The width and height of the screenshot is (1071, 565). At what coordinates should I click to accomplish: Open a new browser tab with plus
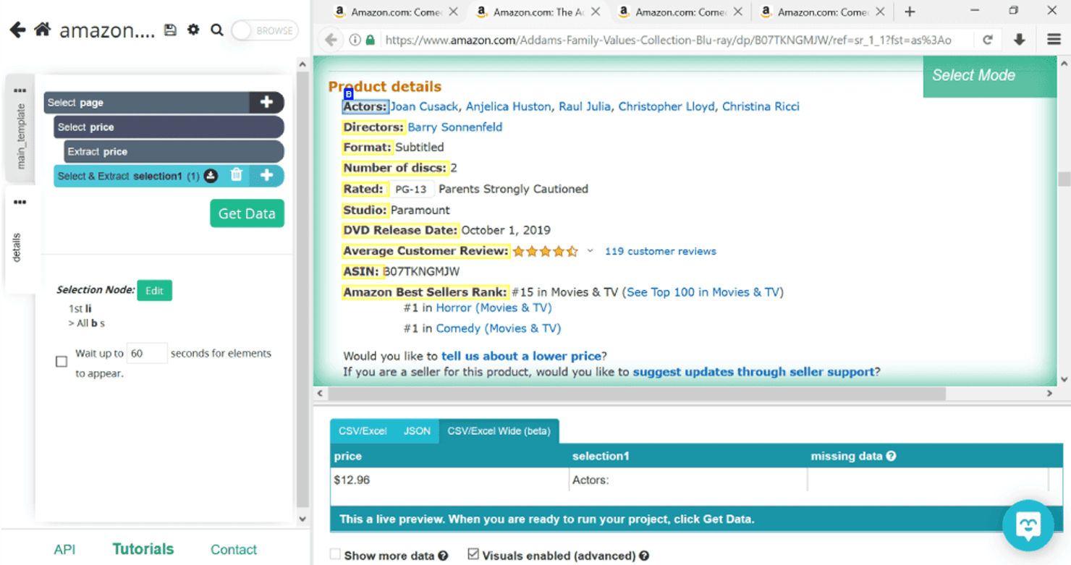click(x=910, y=12)
